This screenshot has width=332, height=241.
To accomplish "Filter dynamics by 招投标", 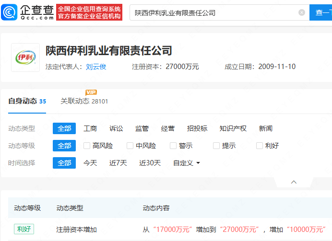I will pyautogui.click(x=197, y=128).
